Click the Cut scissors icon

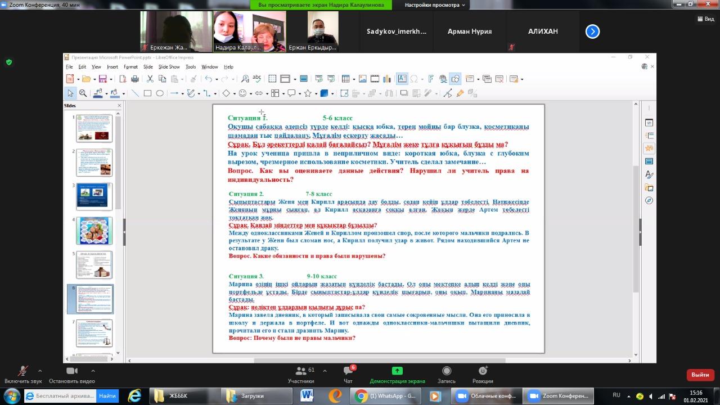(150, 79)
